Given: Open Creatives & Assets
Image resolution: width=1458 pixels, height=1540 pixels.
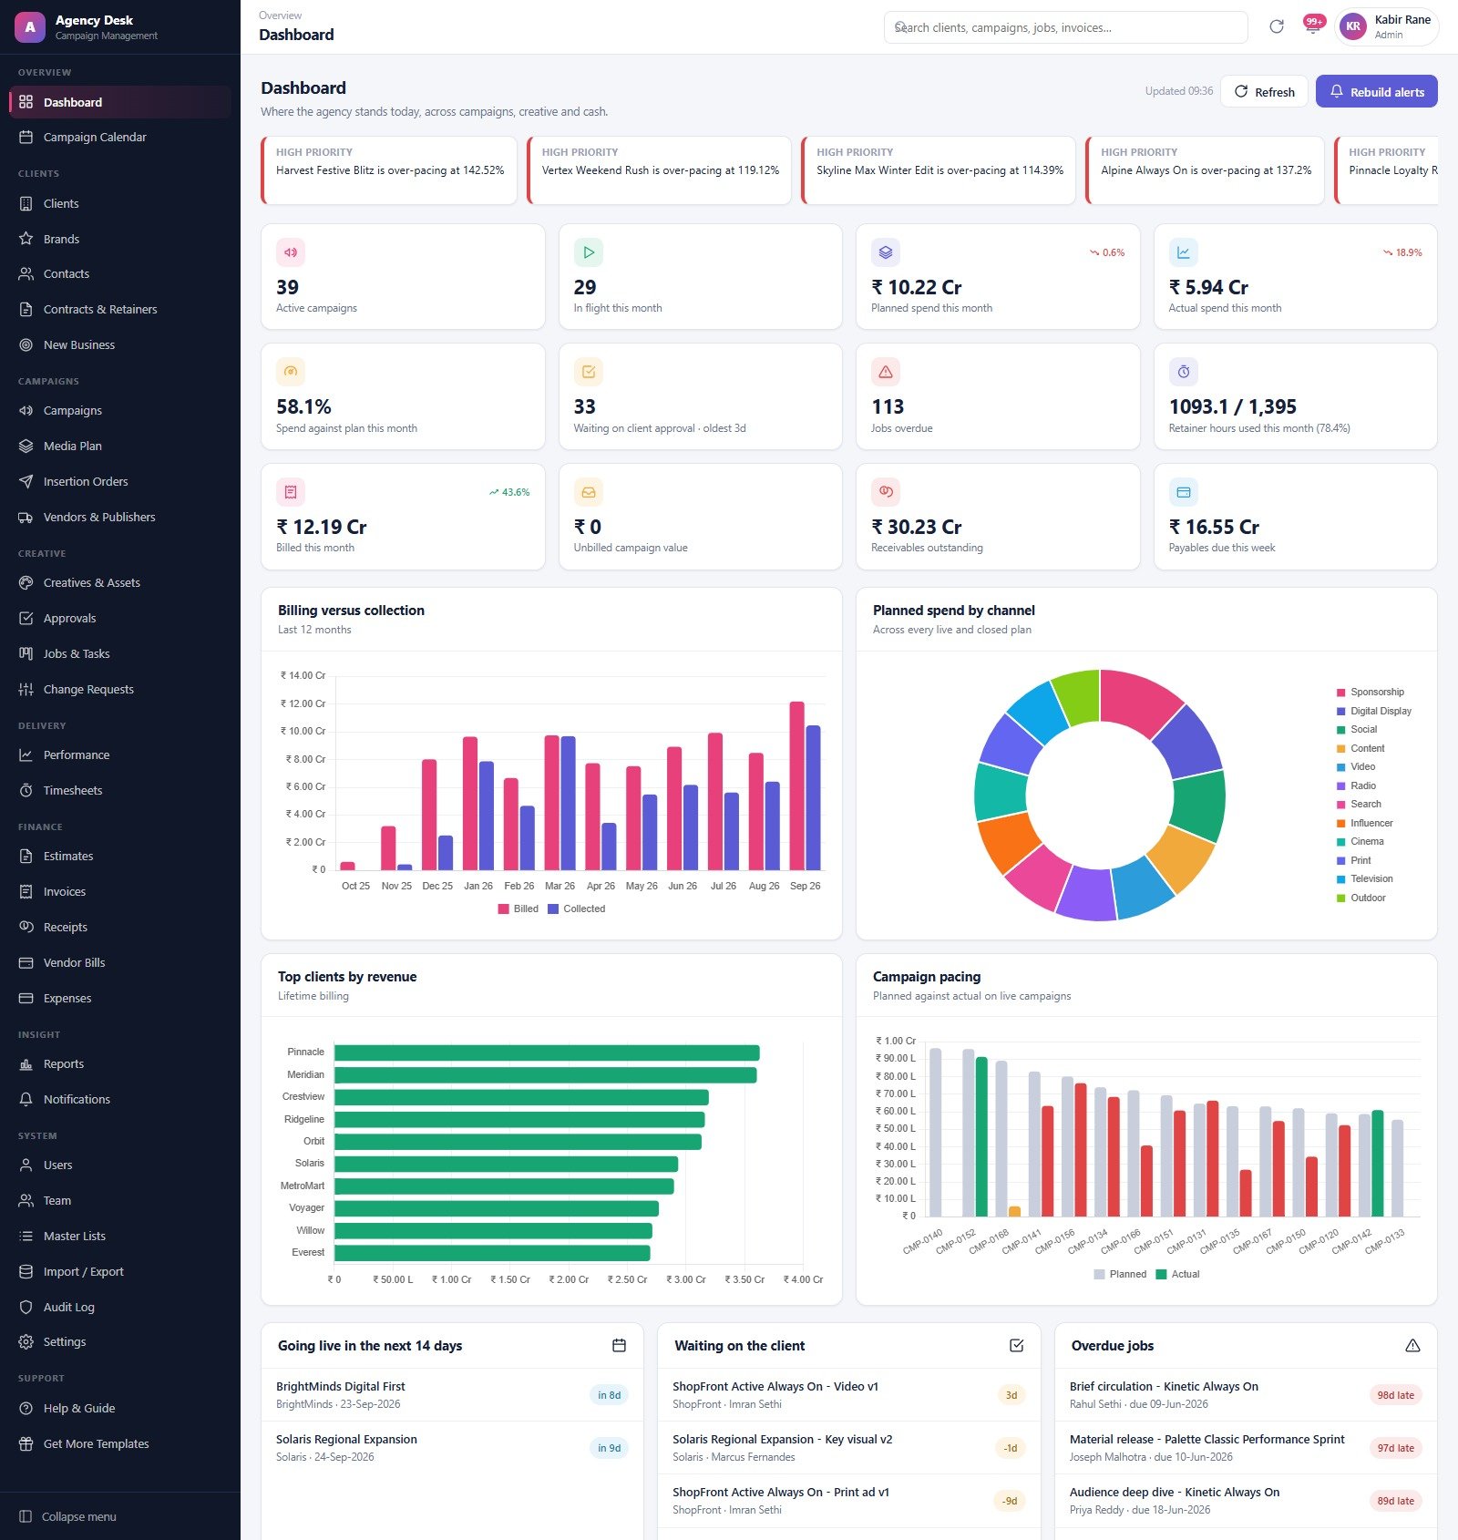Looking at the screenshot, I should point(119,583).
